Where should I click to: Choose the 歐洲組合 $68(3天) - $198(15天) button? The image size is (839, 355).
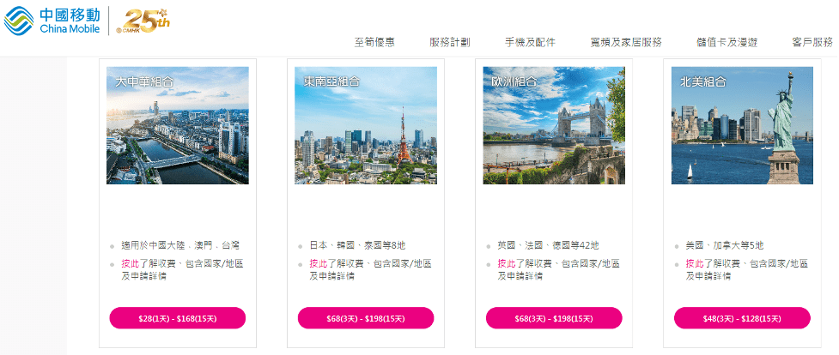(554, 318)
